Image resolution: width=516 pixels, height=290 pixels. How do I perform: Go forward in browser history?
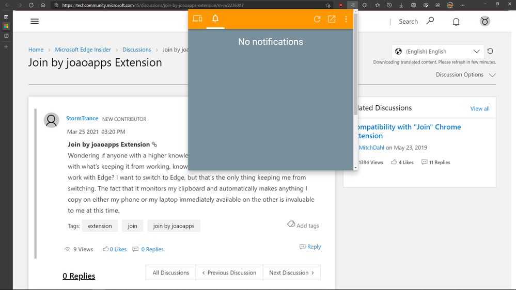[19, 5]
